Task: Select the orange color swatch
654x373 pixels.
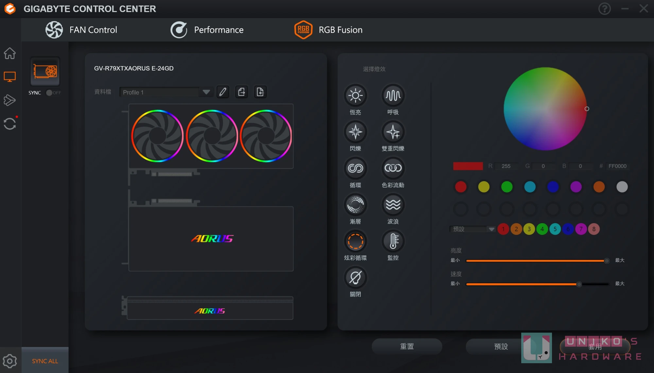Action: pos(599,187)
